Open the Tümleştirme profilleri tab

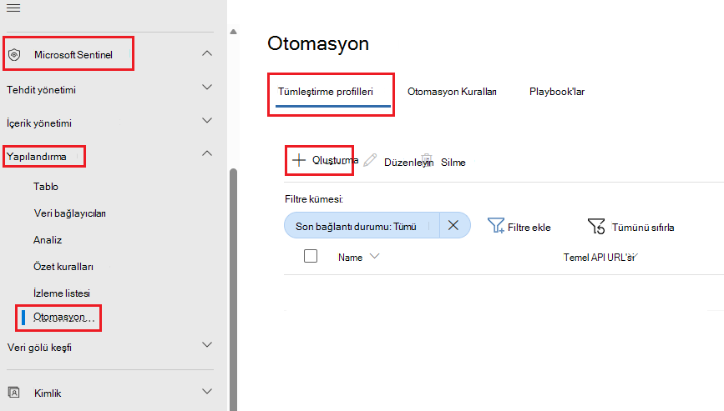click(x=326, y=92)
